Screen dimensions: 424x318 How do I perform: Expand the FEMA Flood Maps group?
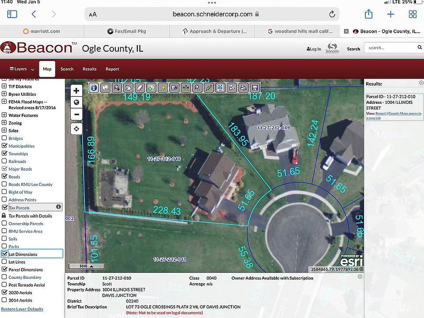coord(4,102)
